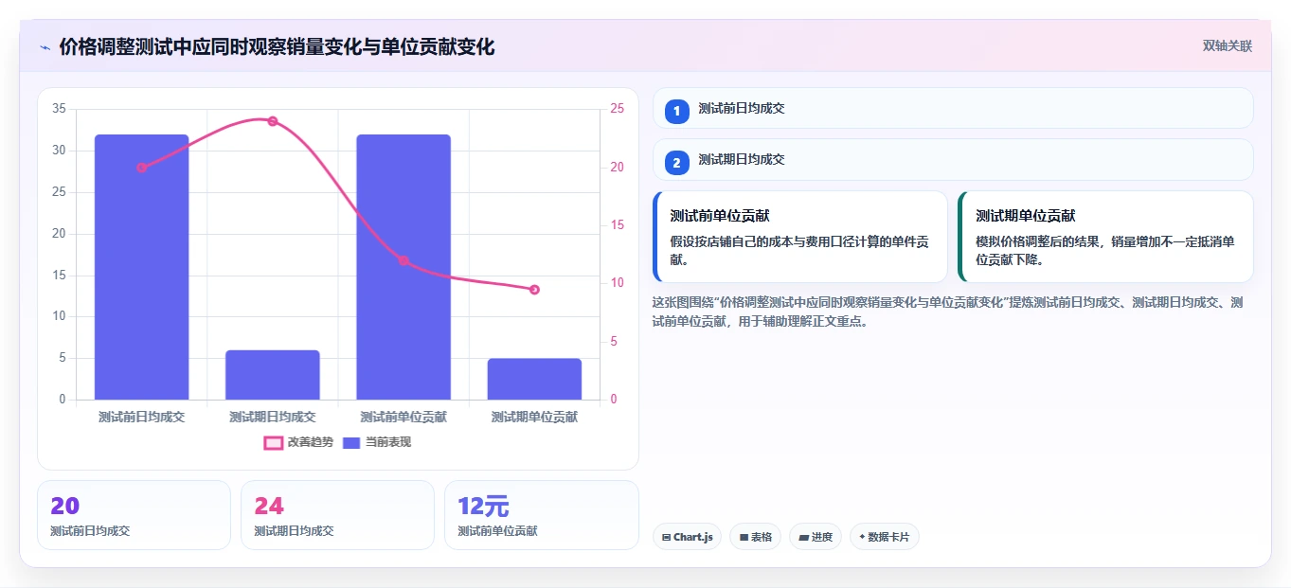Image resolution: width=1291 pixels, height=588 pixels.
Task: Click the x-axis label 测试前日均成交
Action: tap(141, 417)
